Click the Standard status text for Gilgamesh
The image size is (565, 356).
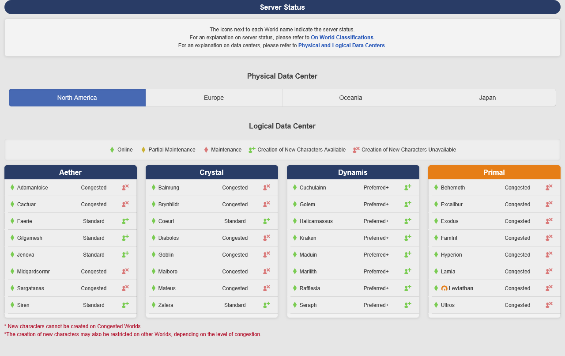(94, 238)
